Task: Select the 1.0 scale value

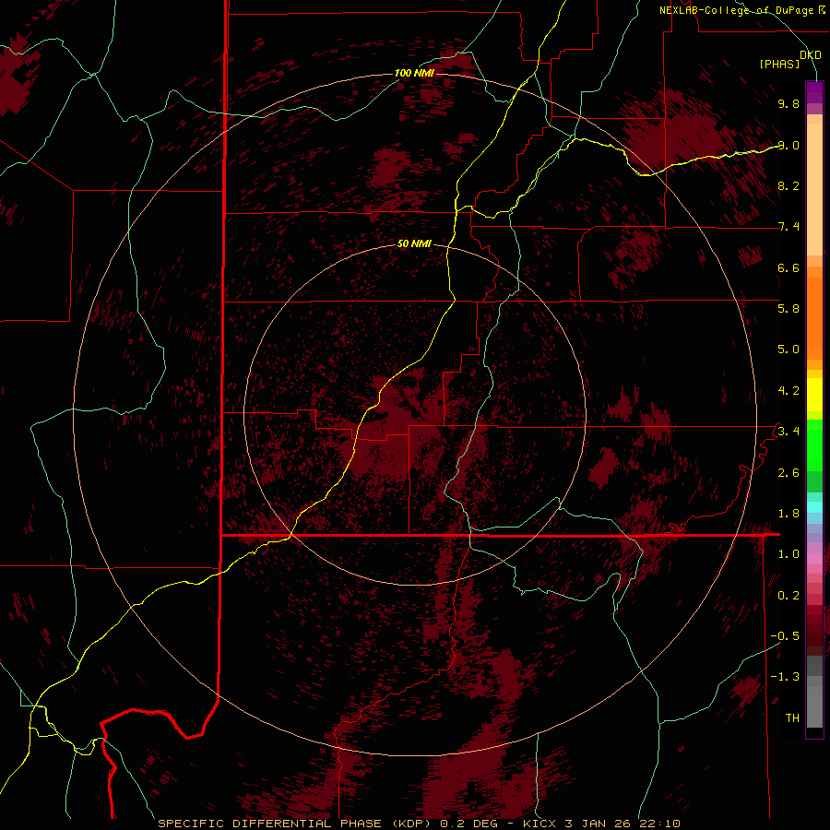Action: coord(788,553)
